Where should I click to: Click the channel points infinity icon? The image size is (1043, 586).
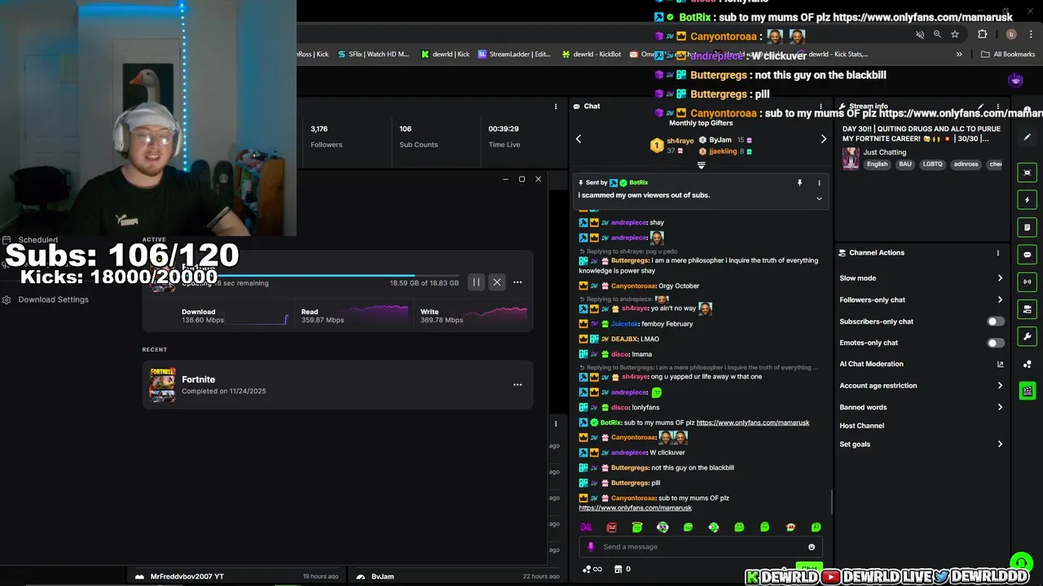point(592,569)
